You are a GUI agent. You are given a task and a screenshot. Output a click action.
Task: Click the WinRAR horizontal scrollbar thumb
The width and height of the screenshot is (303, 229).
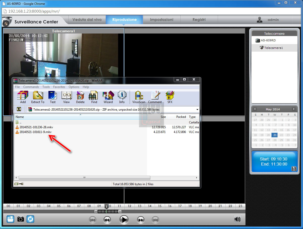[85, 178]
